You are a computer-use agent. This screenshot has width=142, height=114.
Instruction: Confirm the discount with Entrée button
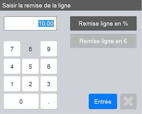click(103, 102)
